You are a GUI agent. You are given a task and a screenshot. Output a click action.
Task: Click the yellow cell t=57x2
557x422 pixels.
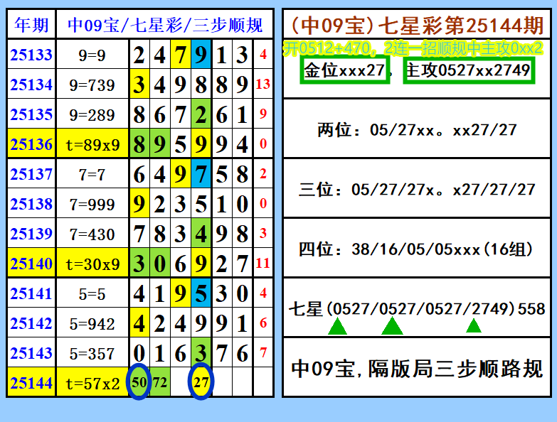pyautogui.click(x=92, y=383)
